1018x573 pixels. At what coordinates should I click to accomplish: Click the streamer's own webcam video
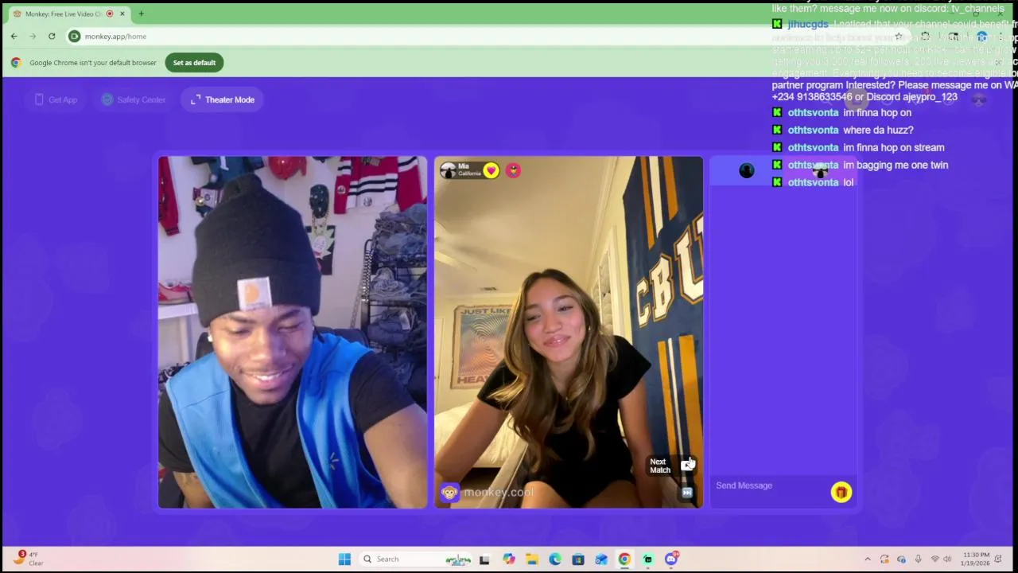click(x=292, y=332)
